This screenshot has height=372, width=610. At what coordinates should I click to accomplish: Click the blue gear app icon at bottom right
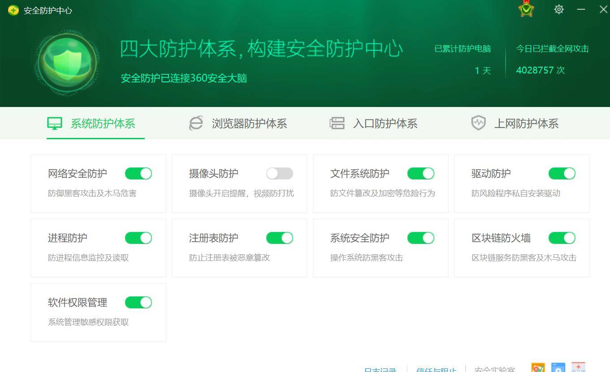point(558,367)
